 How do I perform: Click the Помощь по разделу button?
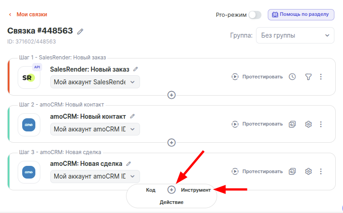coord(301,15)
